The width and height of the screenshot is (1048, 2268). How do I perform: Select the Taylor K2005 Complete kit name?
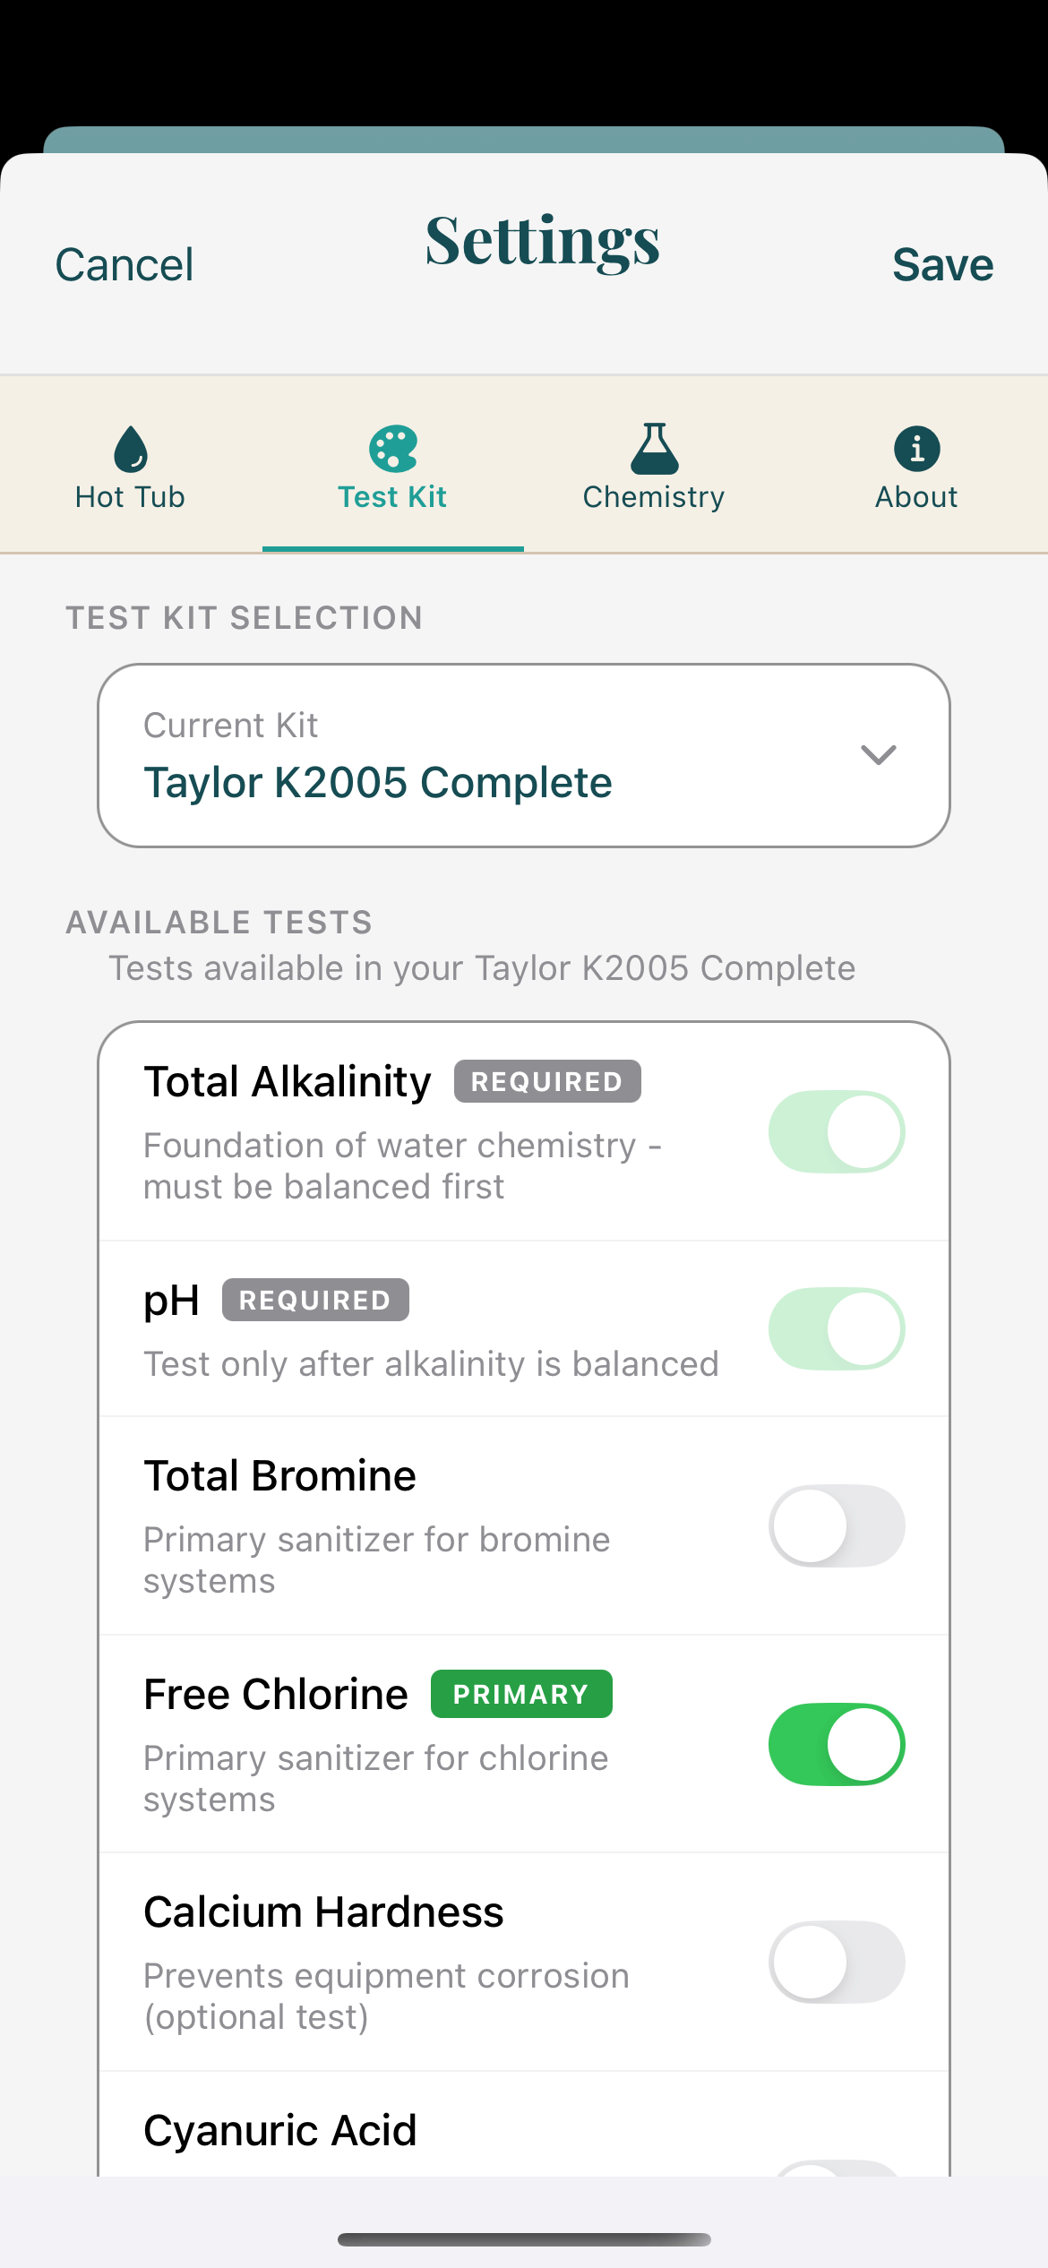pyautogui.click(x=380, y=781)
